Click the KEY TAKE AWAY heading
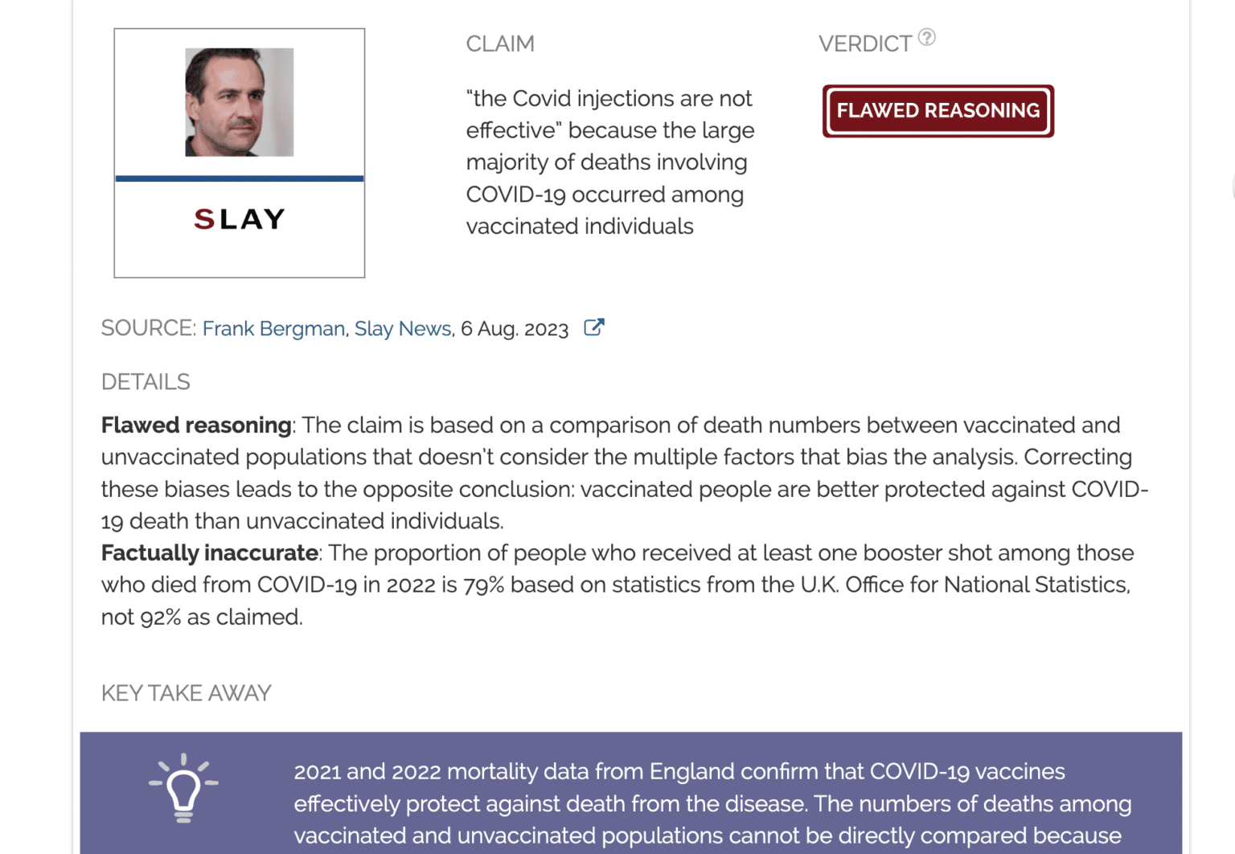1235x854 pixels. [x=187, y=693]
